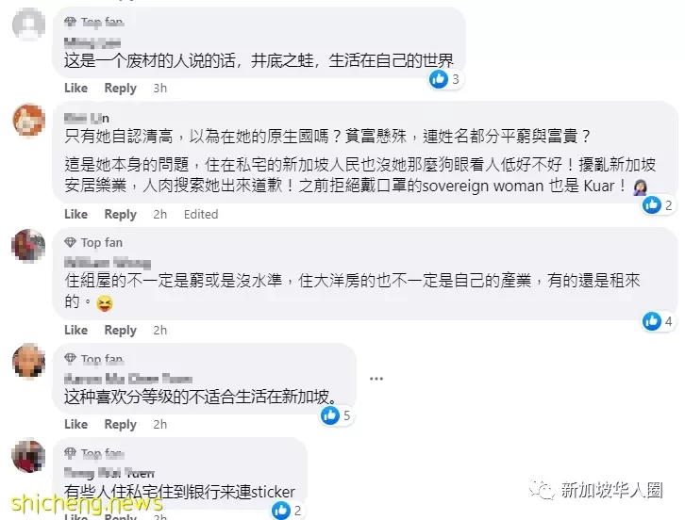View the 4 likes on 住組屋 comment
The height and width of the screenshot is (520, 685).
pos(658,321)
